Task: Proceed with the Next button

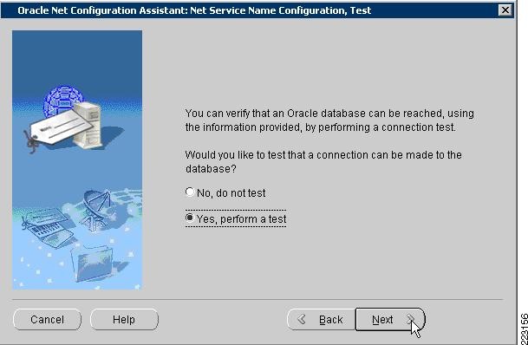Action: (390, 319)
